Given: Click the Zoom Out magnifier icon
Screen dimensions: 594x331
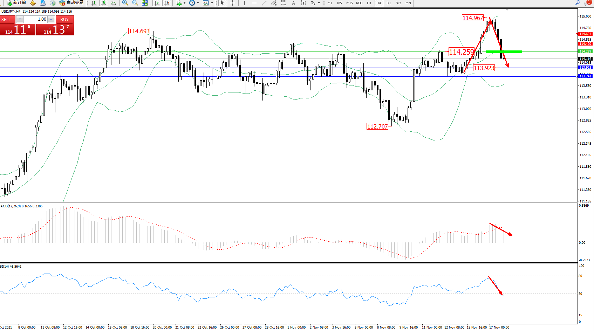Looking at the screenshot, I should coord(135,3).
